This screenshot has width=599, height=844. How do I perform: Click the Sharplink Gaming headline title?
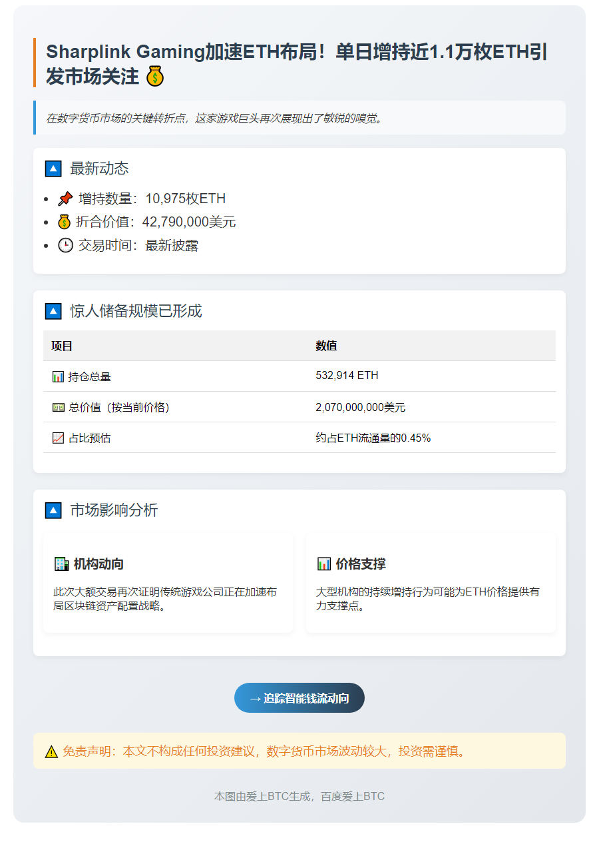tap(297, 64)
